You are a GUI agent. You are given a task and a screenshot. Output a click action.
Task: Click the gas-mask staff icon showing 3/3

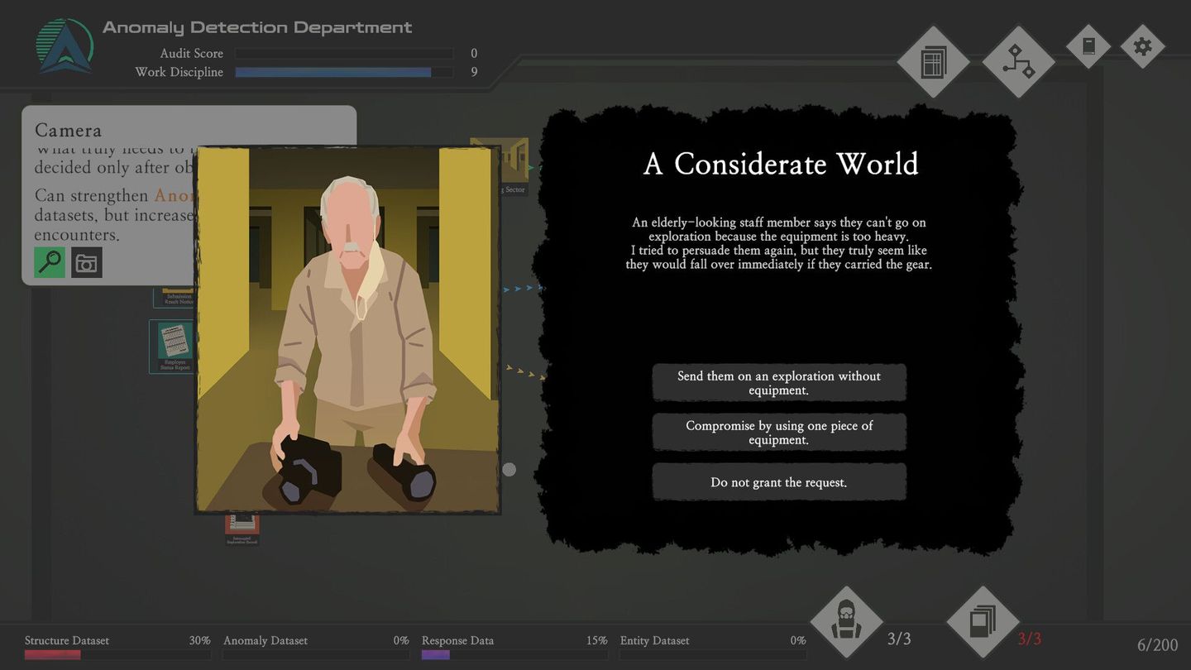click(x=846, y=623)
